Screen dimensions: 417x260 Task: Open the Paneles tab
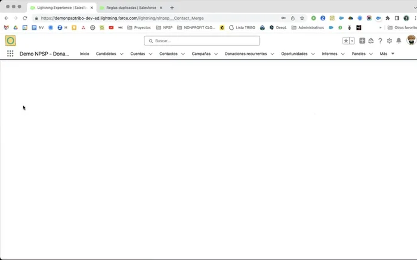pos(359,54)
